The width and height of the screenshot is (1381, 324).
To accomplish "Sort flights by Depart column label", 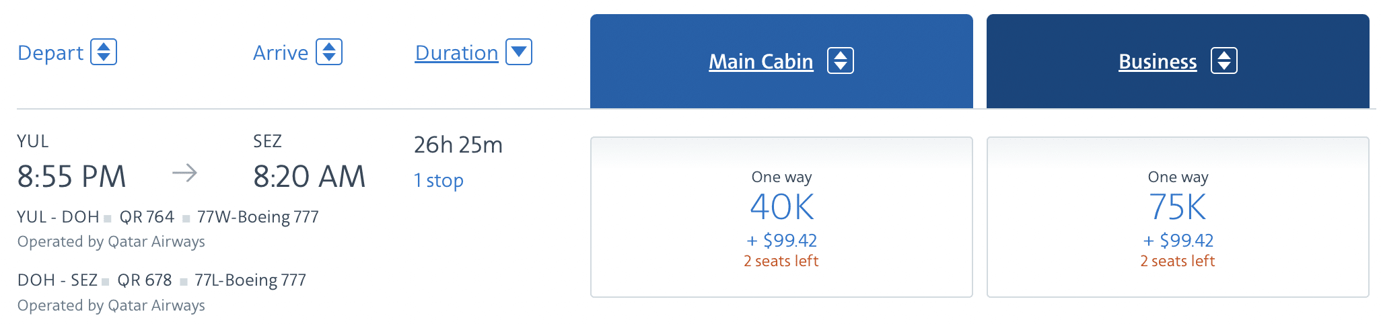I will click(50, 52).
